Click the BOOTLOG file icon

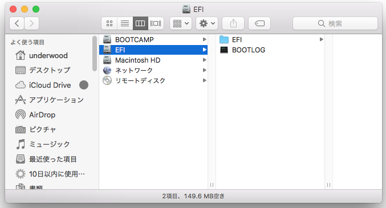224,50
